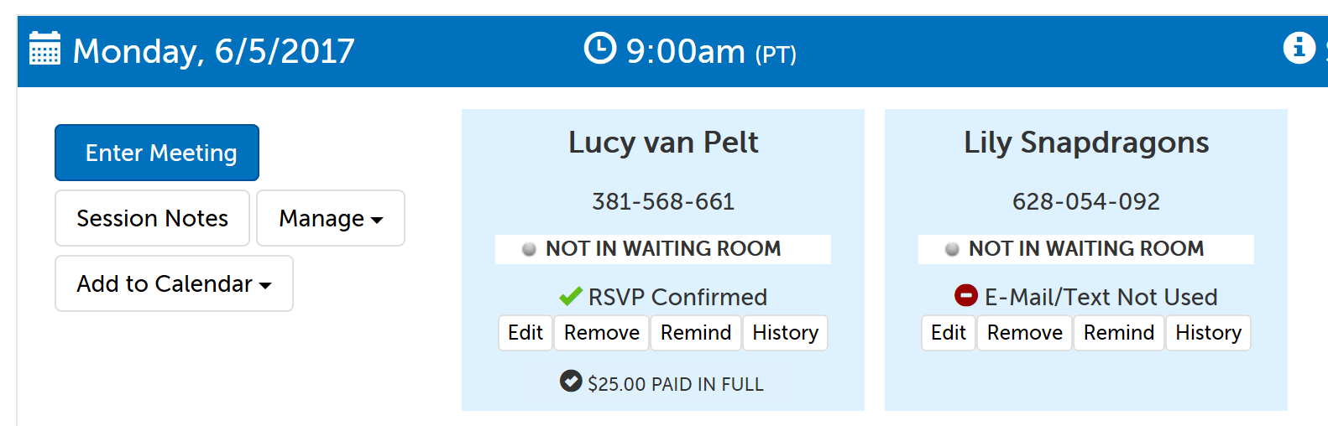This screenshot has height=426, width=1328.
Task: Click Lucy van Pelt's waiting room status dot
Action: coord(529,249)
